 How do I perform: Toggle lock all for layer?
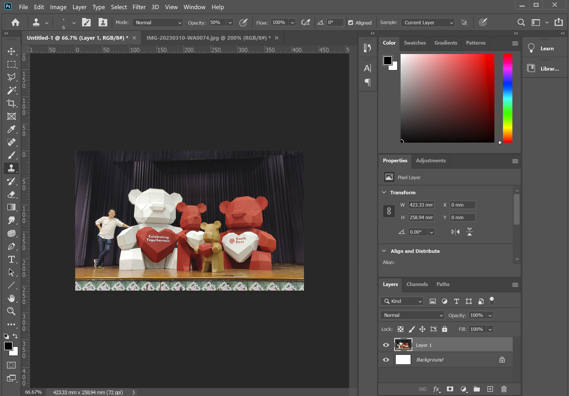445,329
